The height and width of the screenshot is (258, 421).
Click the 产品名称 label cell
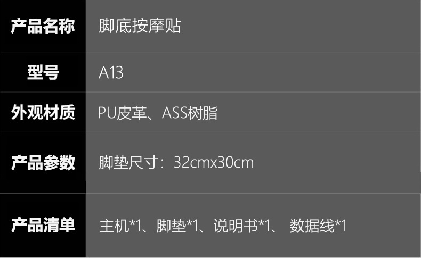pos(43,26)
